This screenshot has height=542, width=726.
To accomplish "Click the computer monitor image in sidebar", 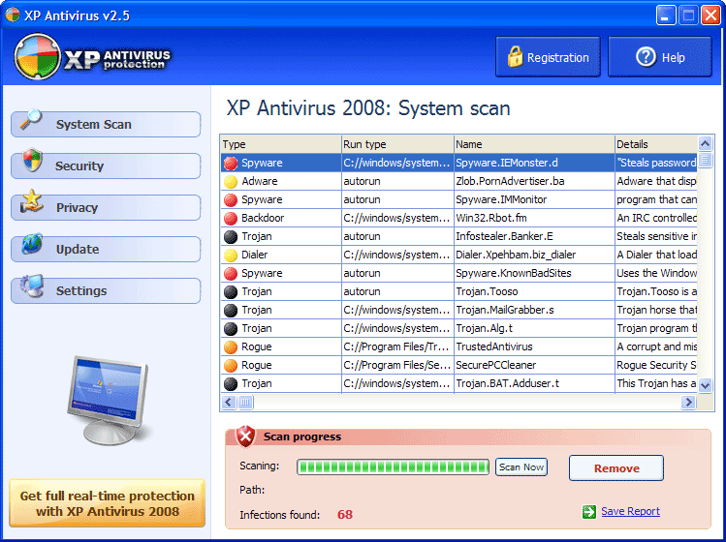I will (109, 400).
